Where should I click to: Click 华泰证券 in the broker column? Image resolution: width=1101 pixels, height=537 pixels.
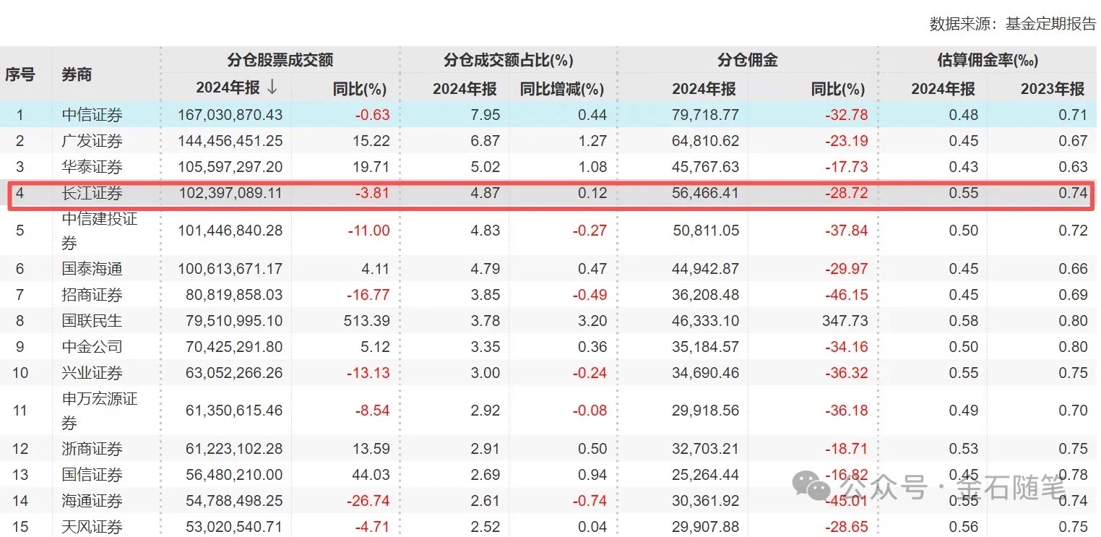(x=92, y=167)
